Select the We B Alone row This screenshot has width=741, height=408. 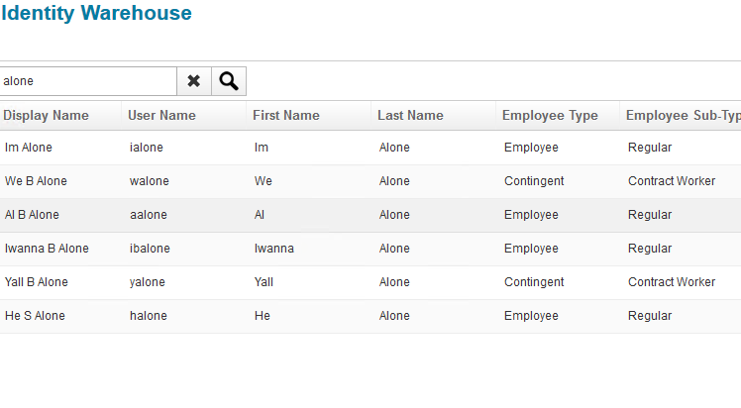click(34, 181)
